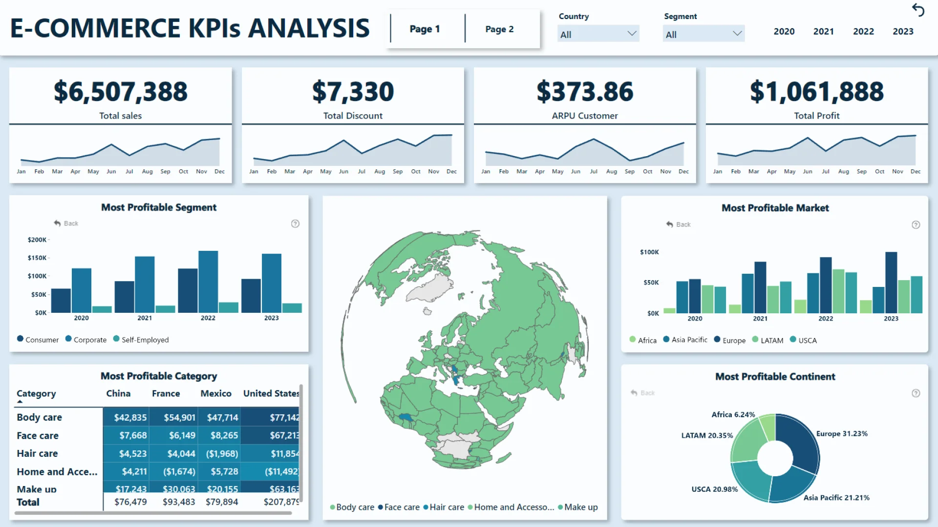
Task: Click the Total sales card value
Action: [x=120, y=91]
